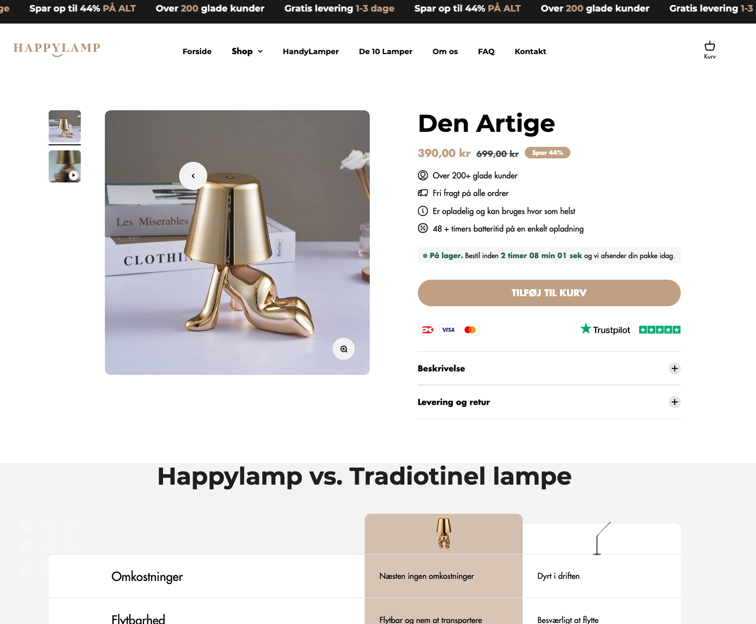Expand Levering og retur section

(549, 402)
